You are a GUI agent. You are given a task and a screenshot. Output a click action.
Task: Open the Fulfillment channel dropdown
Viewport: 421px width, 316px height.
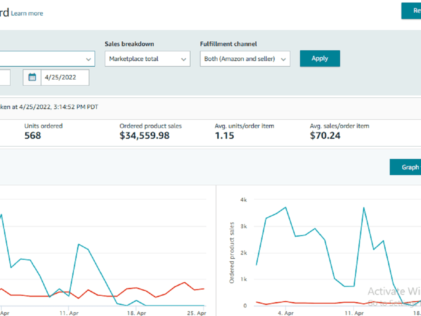coord(245,59)
